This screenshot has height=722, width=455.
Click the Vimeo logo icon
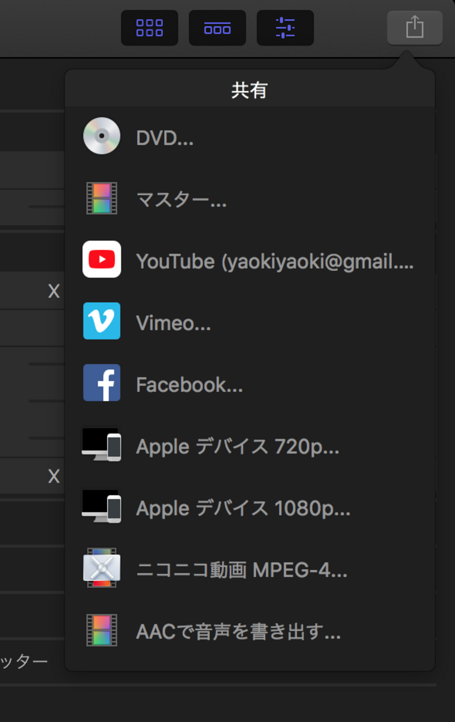tap(101, 321)
